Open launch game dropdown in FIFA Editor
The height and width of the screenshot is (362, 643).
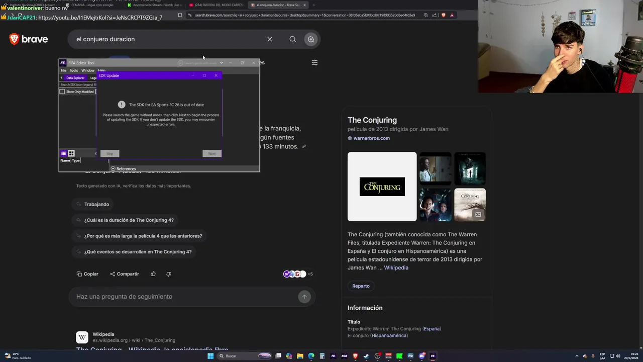coord(221,63)
